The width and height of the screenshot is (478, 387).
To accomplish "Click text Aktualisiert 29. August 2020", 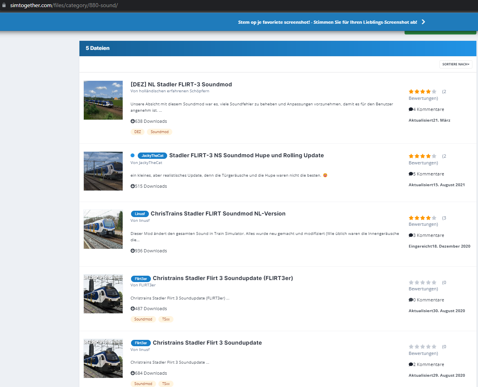I will [x=437, y=375].
